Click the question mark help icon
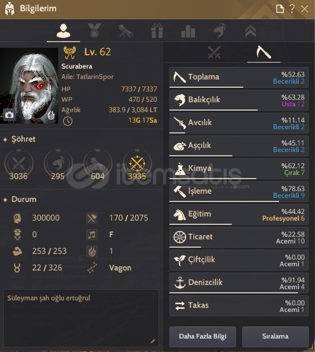The image size is (315, 352). [292, 9]
